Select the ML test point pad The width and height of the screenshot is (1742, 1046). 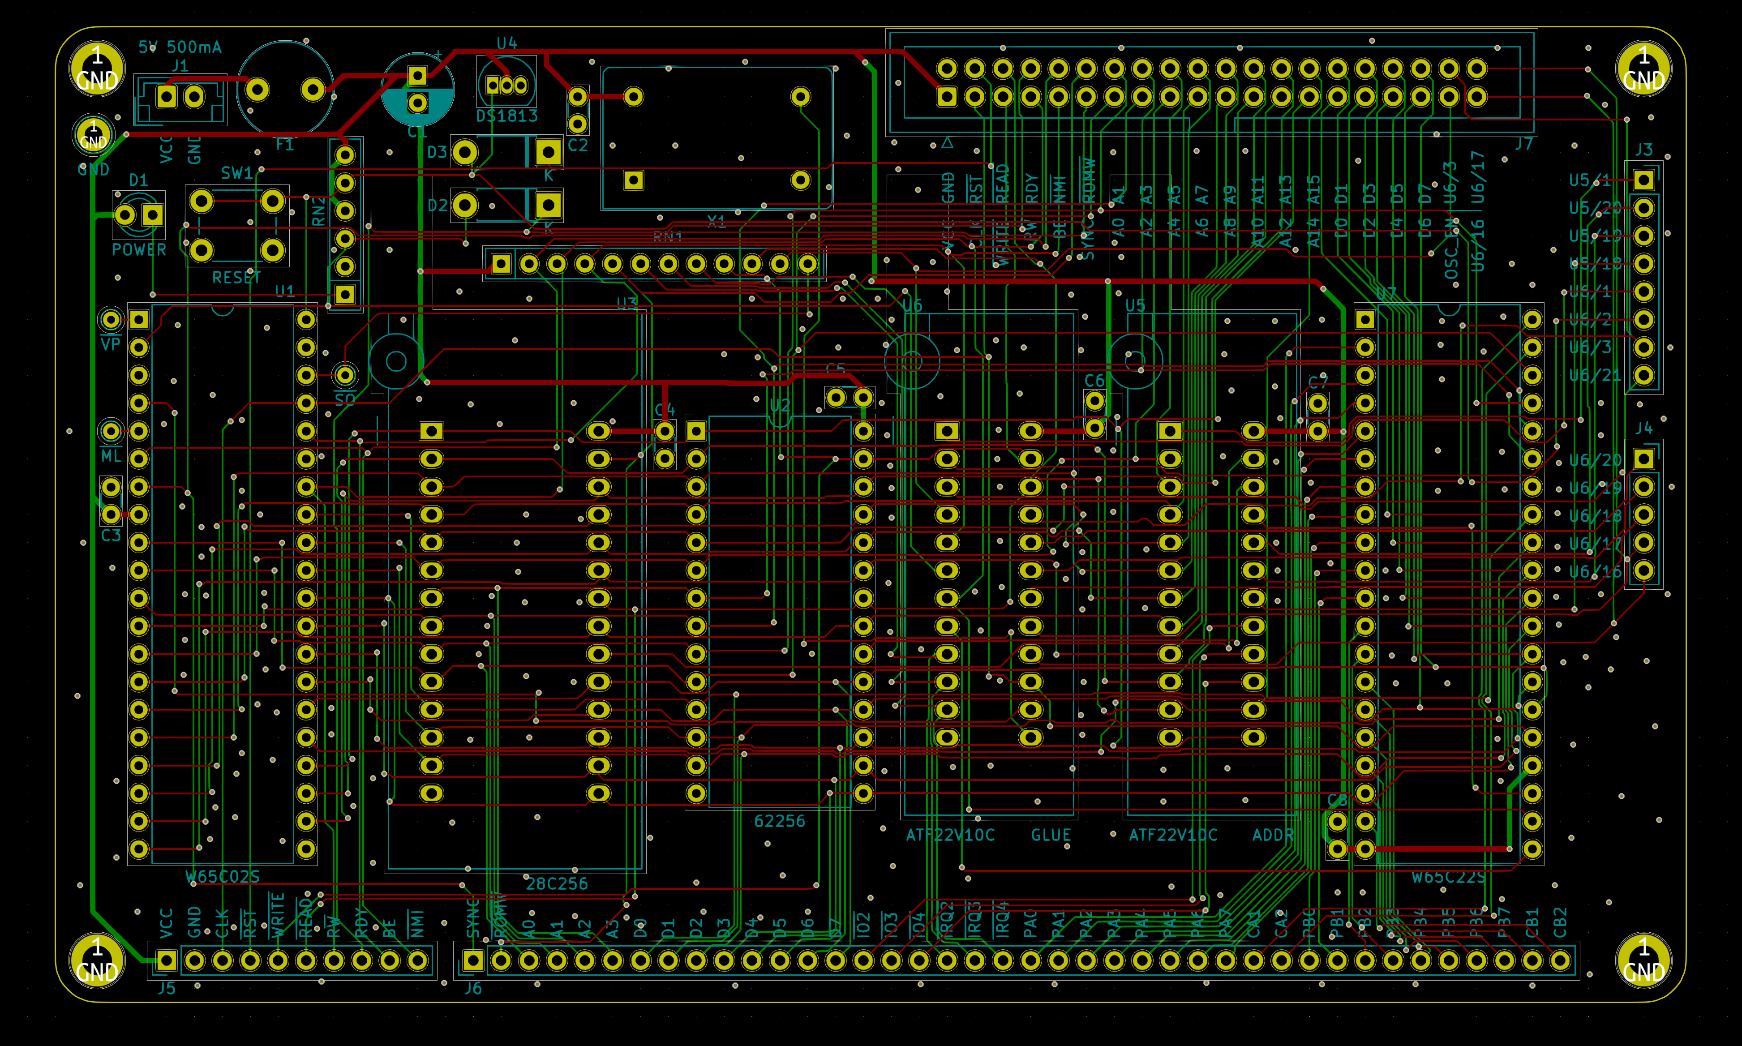pyautogui.click(x=111, y=430)
